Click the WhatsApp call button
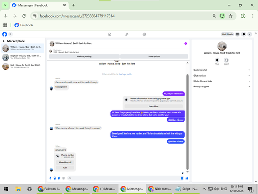 65,162
